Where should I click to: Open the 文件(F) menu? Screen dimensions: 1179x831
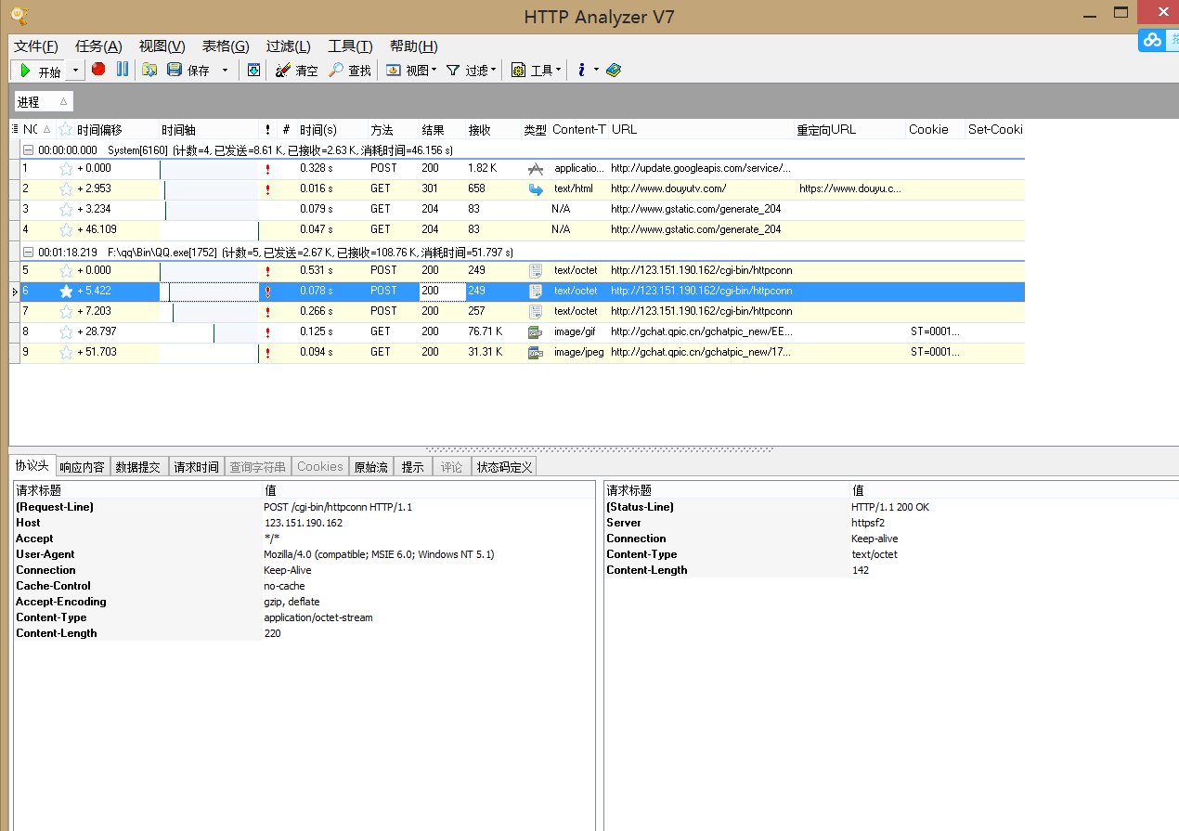pos(36,46)
